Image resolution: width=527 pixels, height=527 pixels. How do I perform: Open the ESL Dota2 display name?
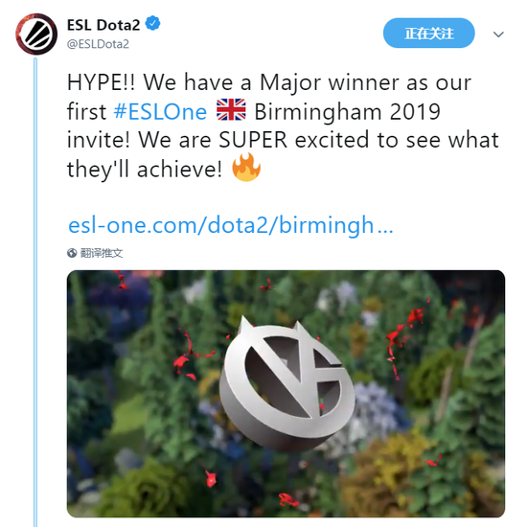(x=103, y=25)
